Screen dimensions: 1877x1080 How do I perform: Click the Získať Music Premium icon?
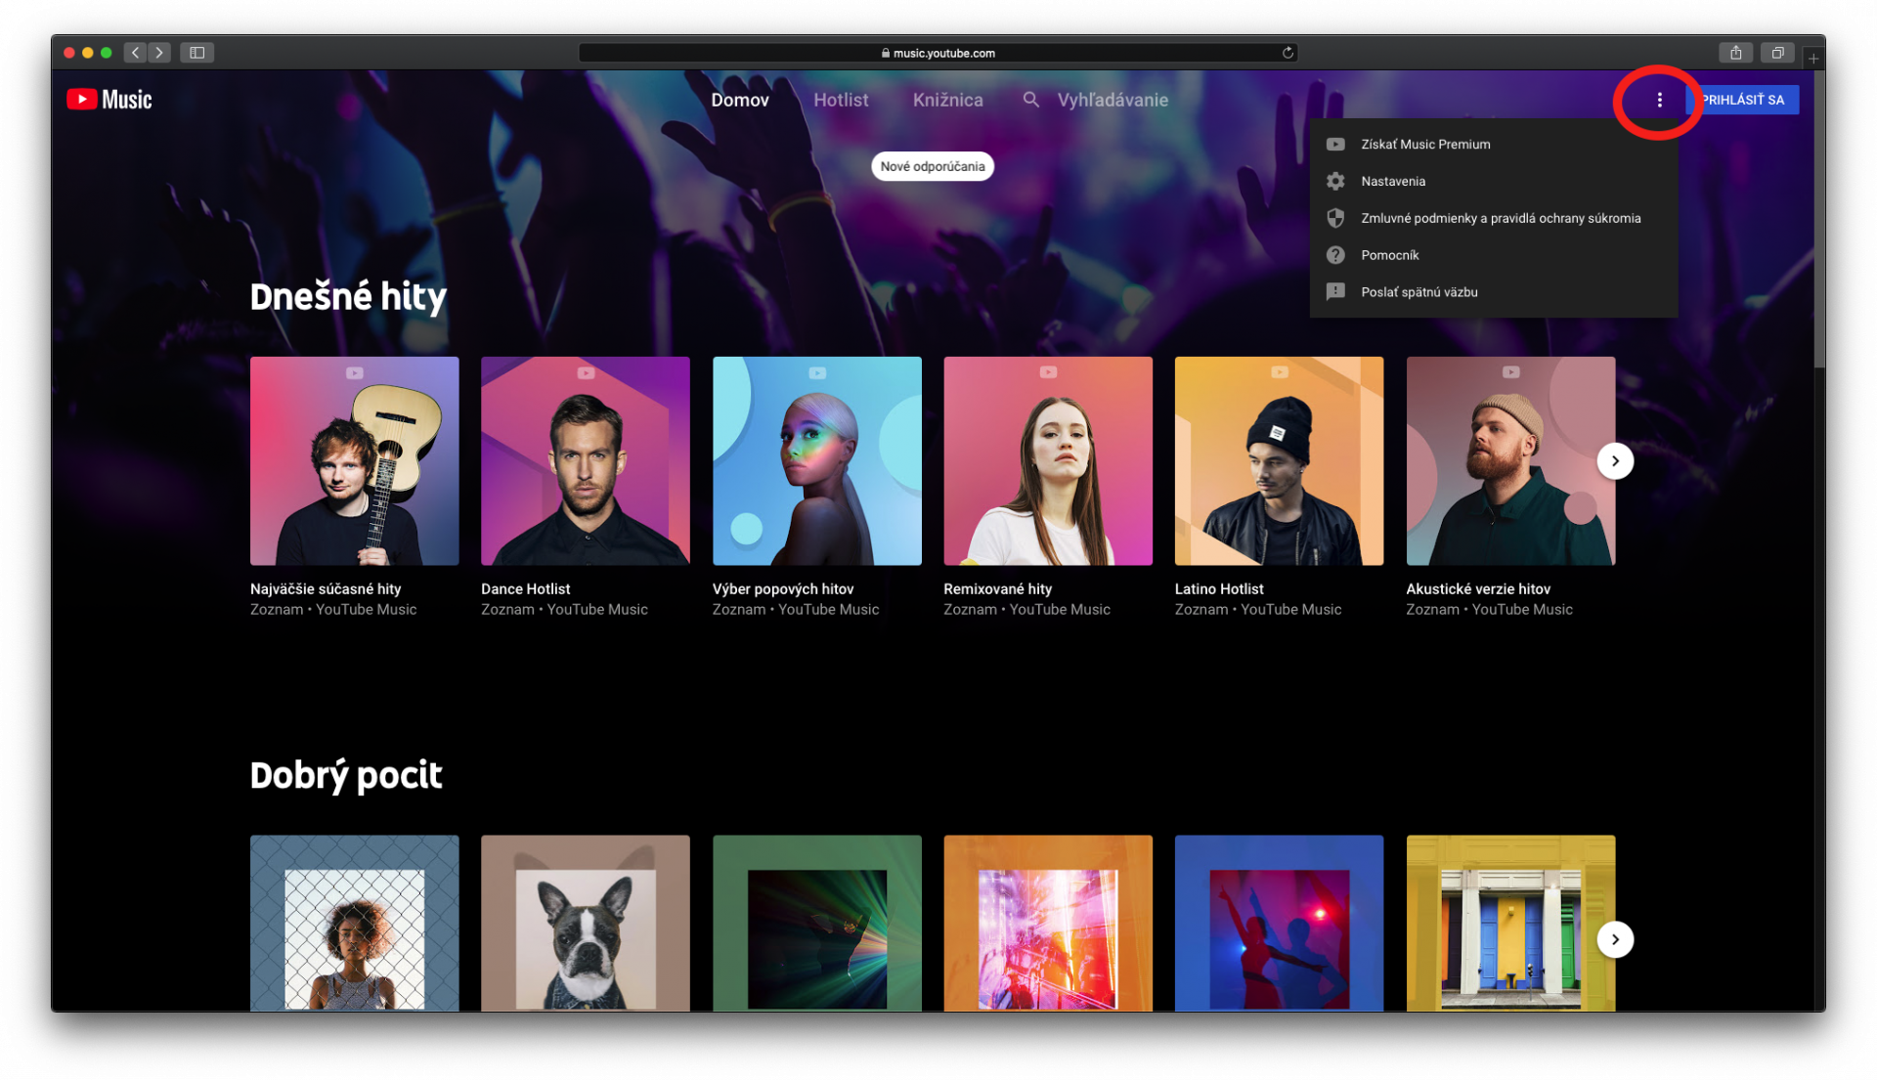click(1335, 145)
